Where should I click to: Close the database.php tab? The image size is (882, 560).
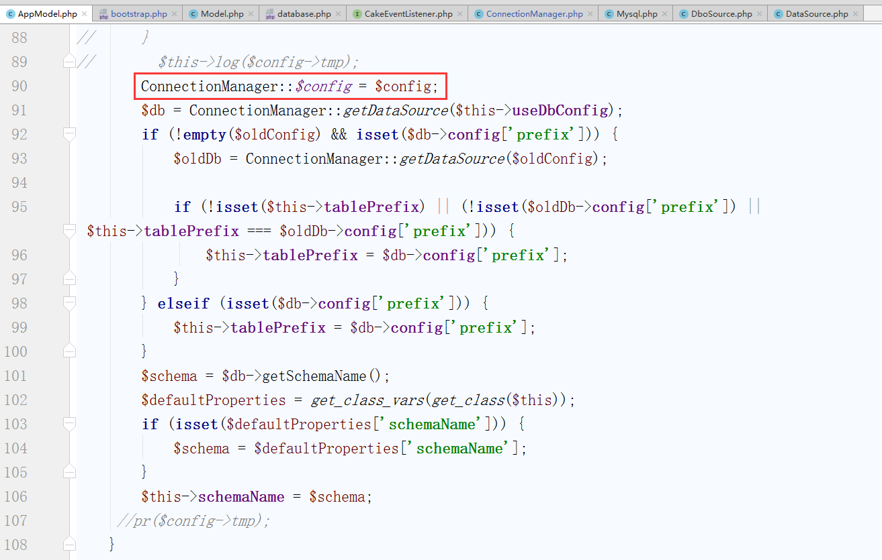pyautogui.click(x=338, y=13)
